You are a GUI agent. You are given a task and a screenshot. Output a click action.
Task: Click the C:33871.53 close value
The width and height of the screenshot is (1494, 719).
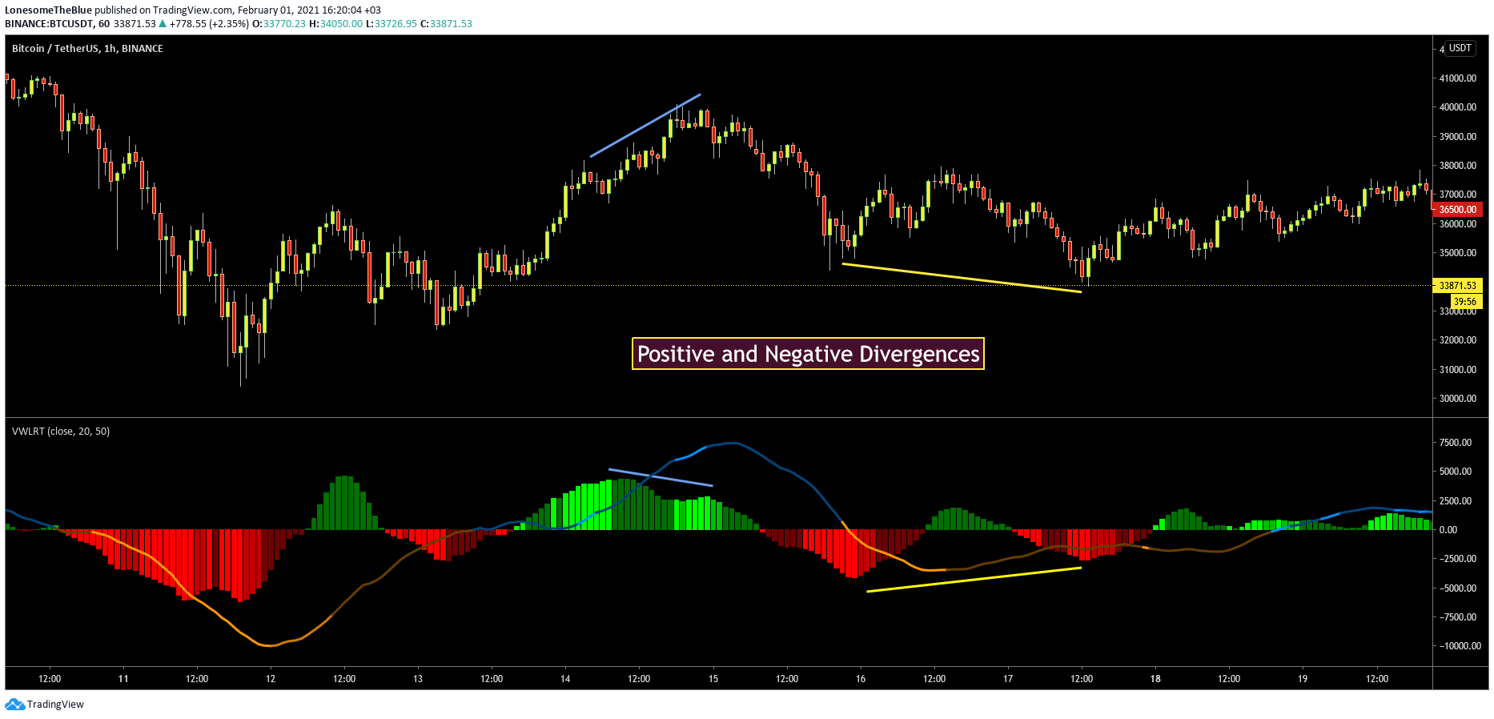click(x=447, y=24)
